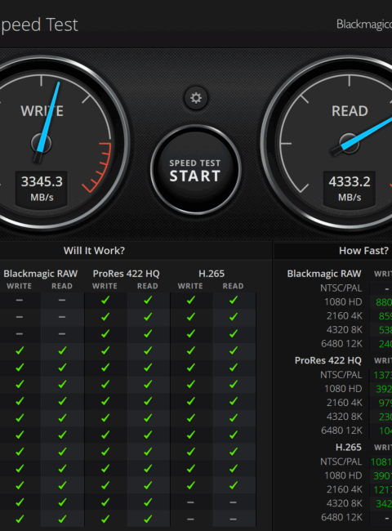
Task: Click the SPEED TEST START button
Action: click(195, 170)
